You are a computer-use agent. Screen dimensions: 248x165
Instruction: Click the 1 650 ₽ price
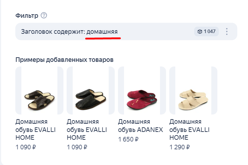128,139
